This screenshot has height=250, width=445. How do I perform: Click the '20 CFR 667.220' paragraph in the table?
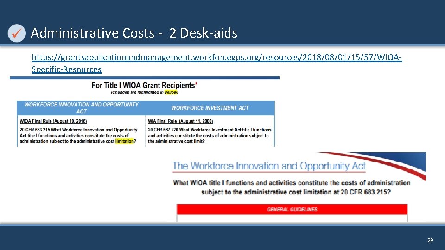pos(210,136)
